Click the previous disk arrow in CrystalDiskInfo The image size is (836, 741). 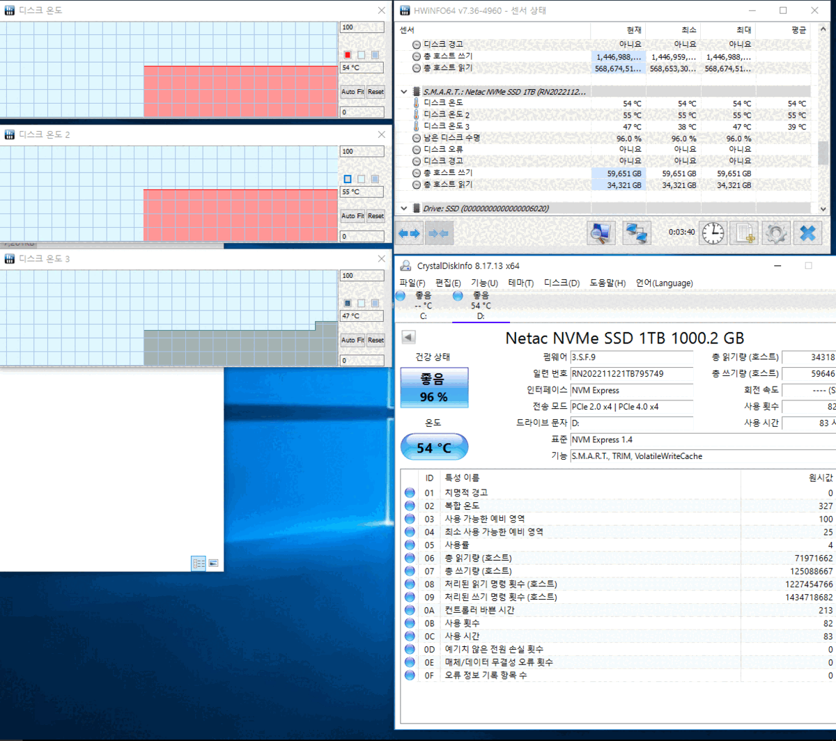pyautogui.click(x=410, y=338)
